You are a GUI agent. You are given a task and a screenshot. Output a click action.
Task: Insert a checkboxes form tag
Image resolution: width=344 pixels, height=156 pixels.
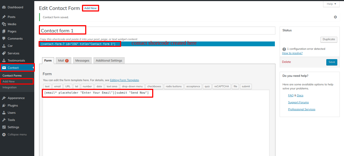coord(154,86)
